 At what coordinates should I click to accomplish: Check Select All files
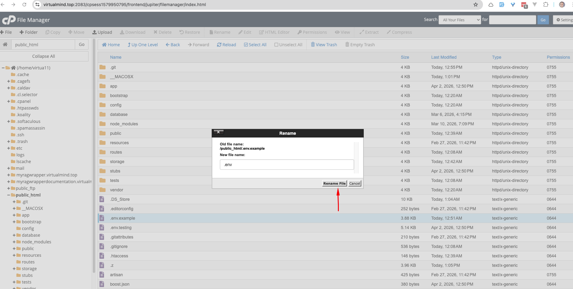255,45
